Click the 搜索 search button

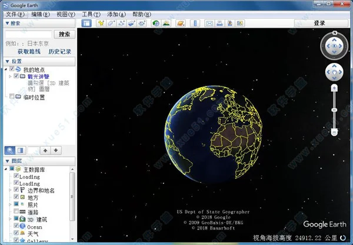[x=65, y=34]
